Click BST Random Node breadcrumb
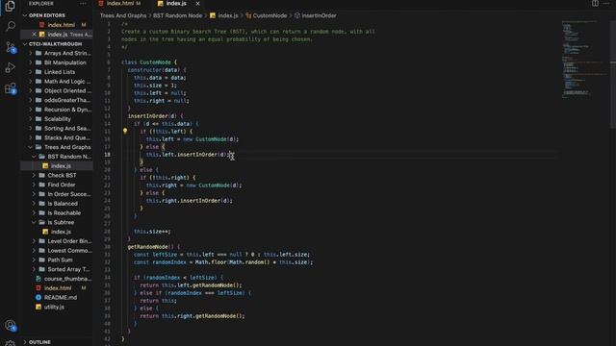This screenshot has height=346, width=616. tap(177, 15)
